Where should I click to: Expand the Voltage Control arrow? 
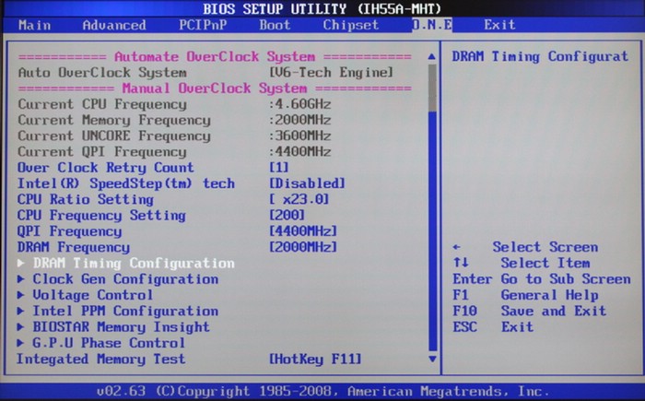(x=20, y=295)
